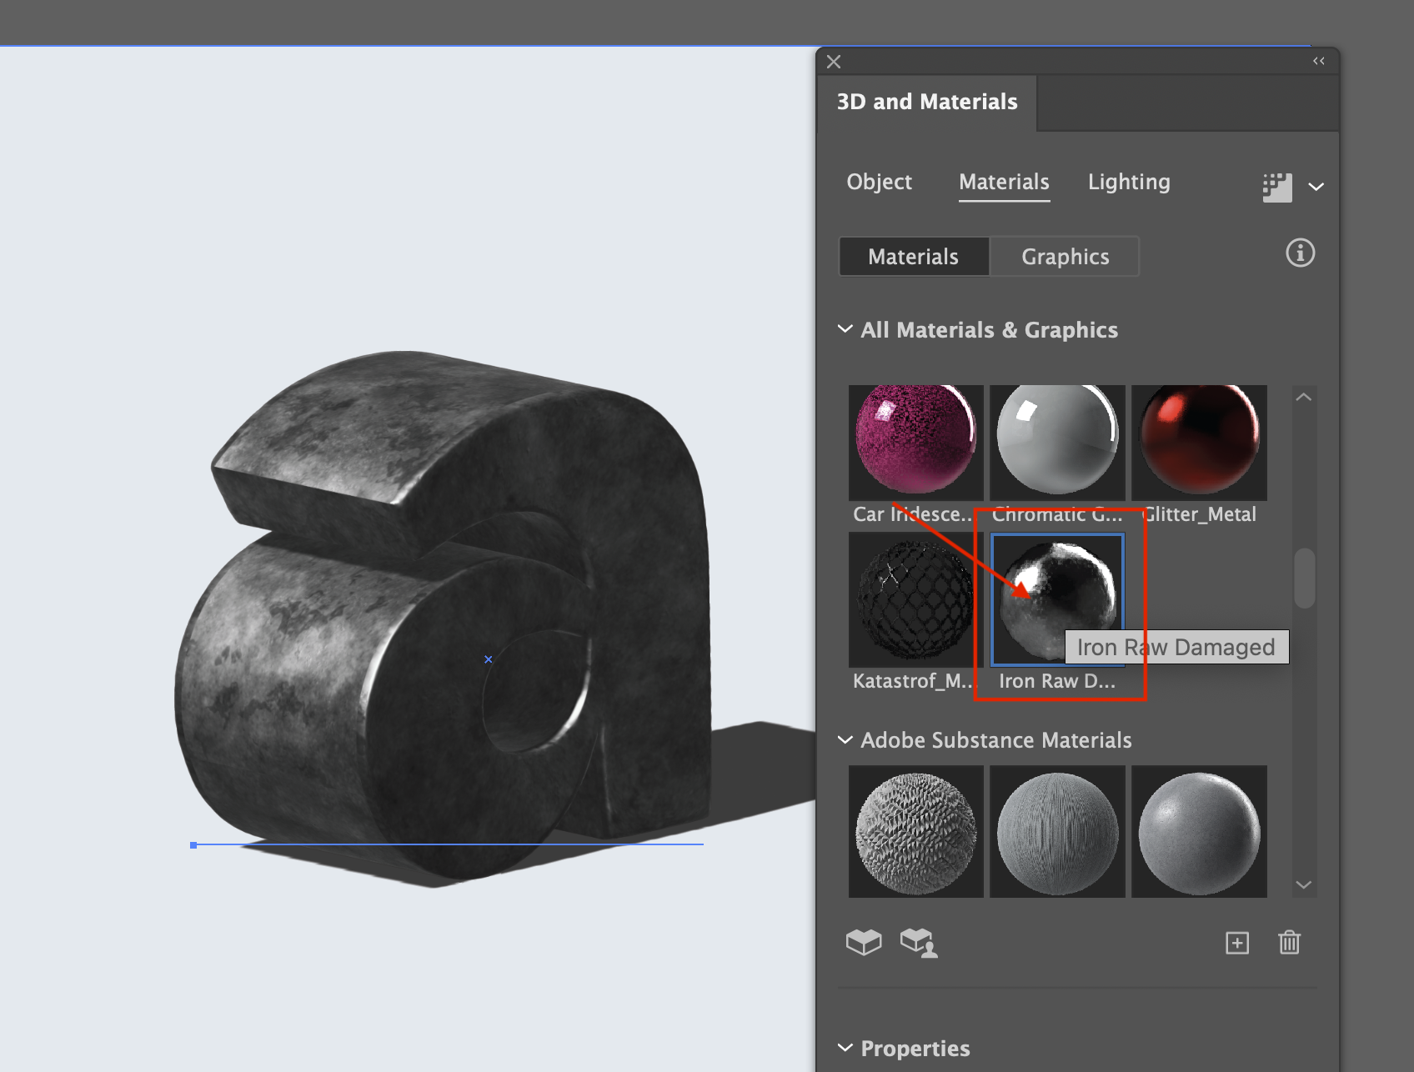Switch to the Lighting tab

click(x=1129, y=182)
